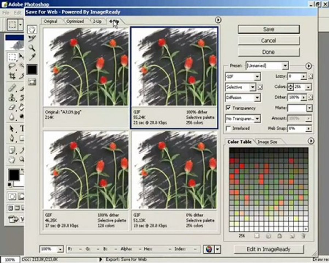Click the Save button
Image resolution: width=329 pixels, height=263 pixels.
tap(269, 29)
